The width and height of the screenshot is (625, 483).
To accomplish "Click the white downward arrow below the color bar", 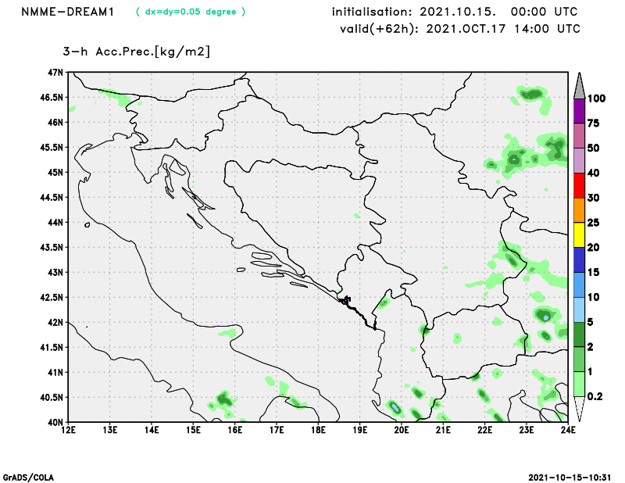I will click(579, 409).
